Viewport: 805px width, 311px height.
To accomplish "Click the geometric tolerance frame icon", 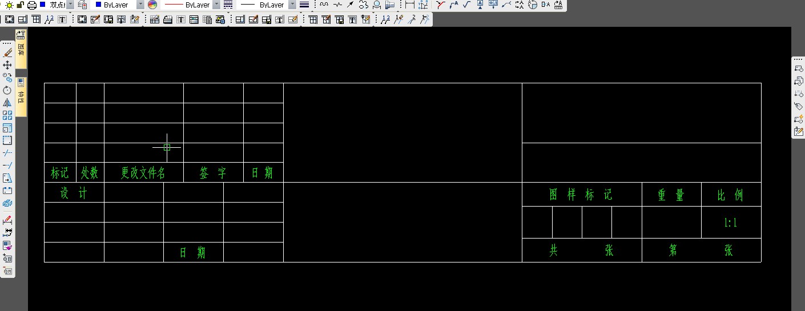I will click(x=493, y=5).
